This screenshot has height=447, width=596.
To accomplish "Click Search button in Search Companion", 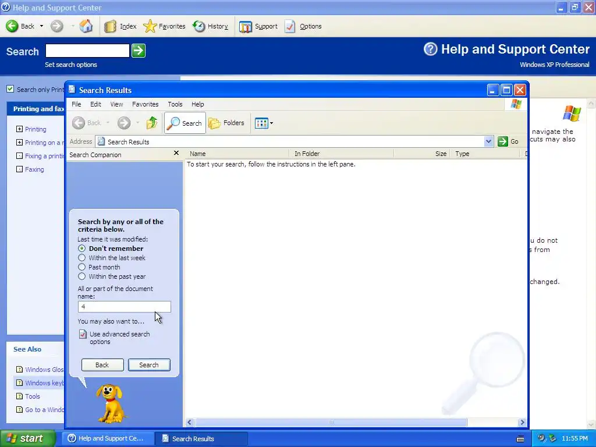I will [x=149, y=365].
